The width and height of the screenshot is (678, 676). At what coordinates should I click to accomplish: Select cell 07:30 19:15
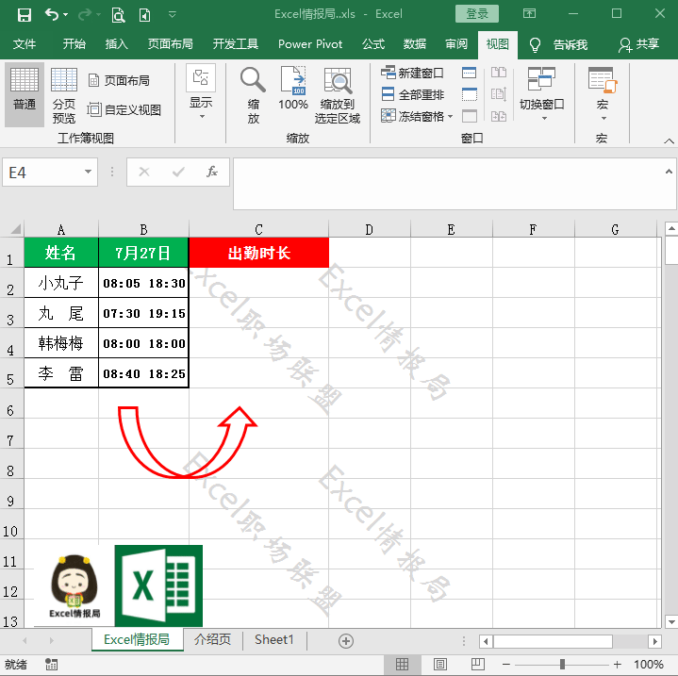[143, 313]
